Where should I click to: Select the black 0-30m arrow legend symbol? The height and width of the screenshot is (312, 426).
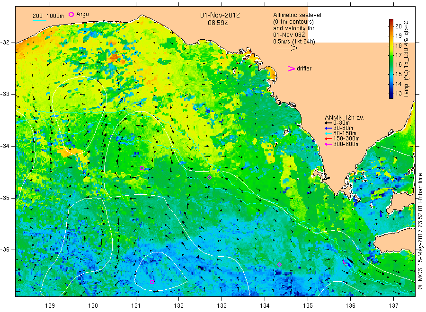(328, 123)
